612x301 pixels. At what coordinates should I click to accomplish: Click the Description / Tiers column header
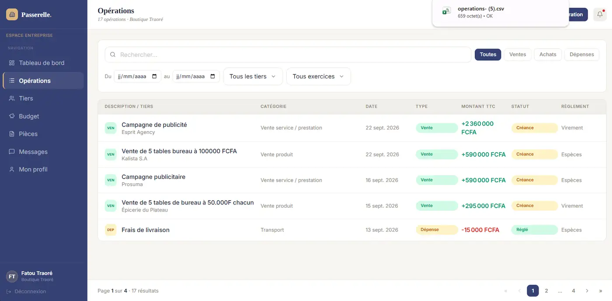(x=129, y=106)
